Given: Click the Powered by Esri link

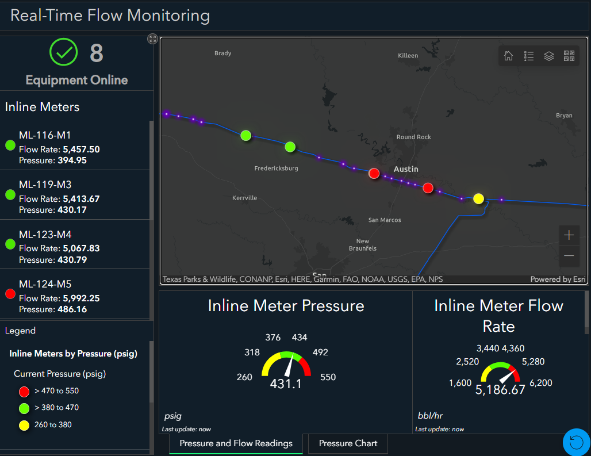Looking at the screenshot, I should tap(558, 279).
